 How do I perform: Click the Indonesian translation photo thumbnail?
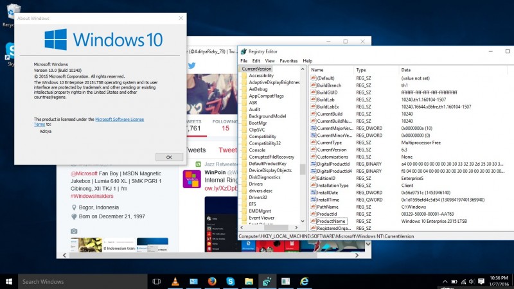[x=119, y=245]
